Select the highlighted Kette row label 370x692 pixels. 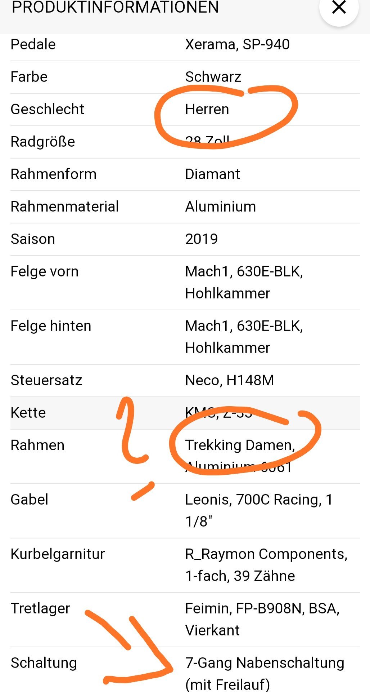[x=28, y=413]
